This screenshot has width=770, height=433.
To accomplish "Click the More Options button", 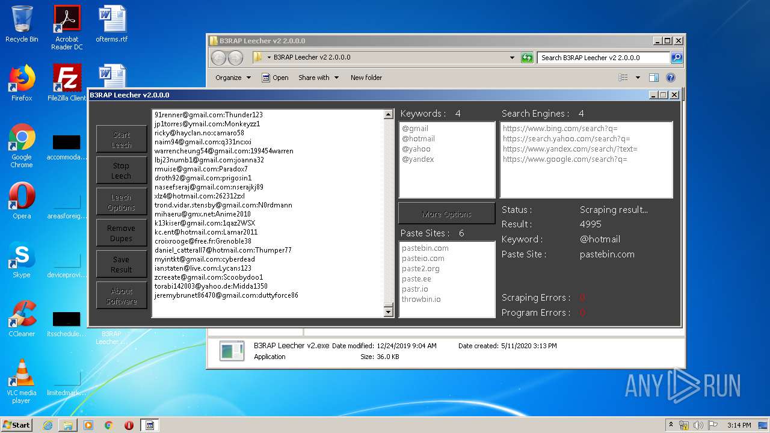I will pyautogui.click(x=447, y=213).
